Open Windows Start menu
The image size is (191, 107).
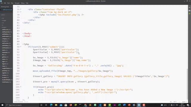[2, 105]
